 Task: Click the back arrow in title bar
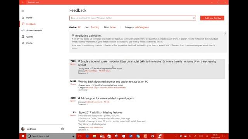tap(23, 2)
